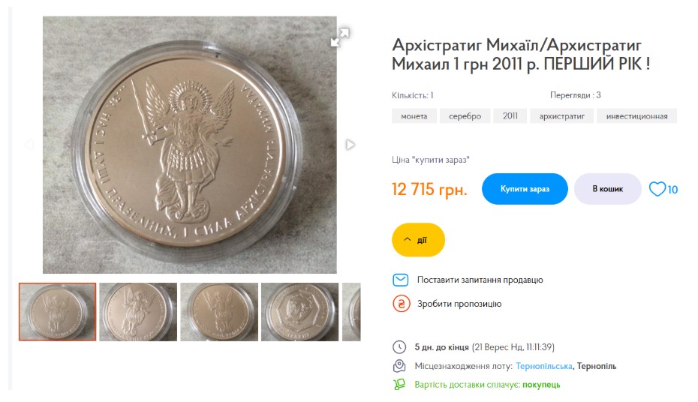Show the next coin photo

click(350, 145)
